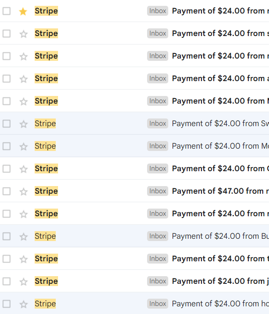Click the Inbox label on $47.00 email
The height and width of the screenshot is (314, 269).
pyautogui.click(x=157, y=191)
